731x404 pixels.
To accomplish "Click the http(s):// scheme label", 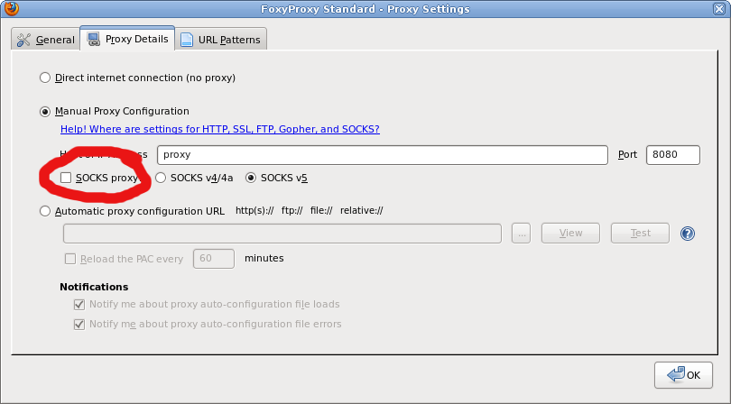I will [254, 211].
